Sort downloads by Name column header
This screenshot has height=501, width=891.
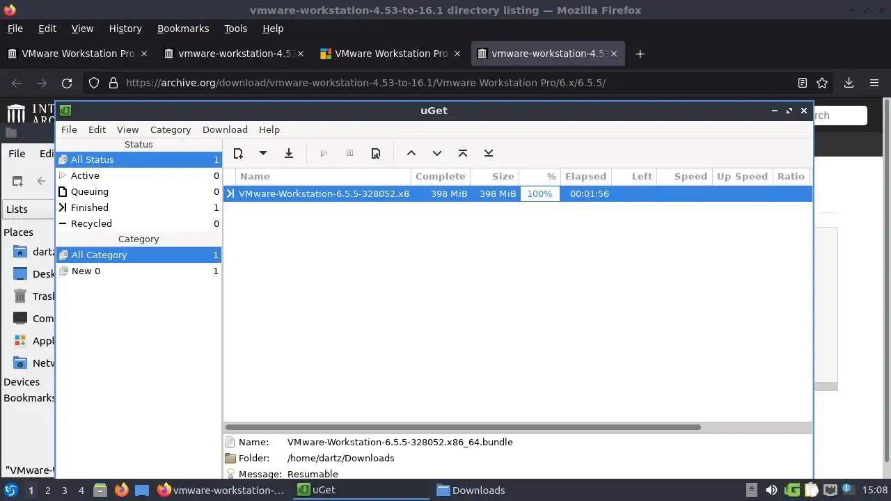coord(324,176)
